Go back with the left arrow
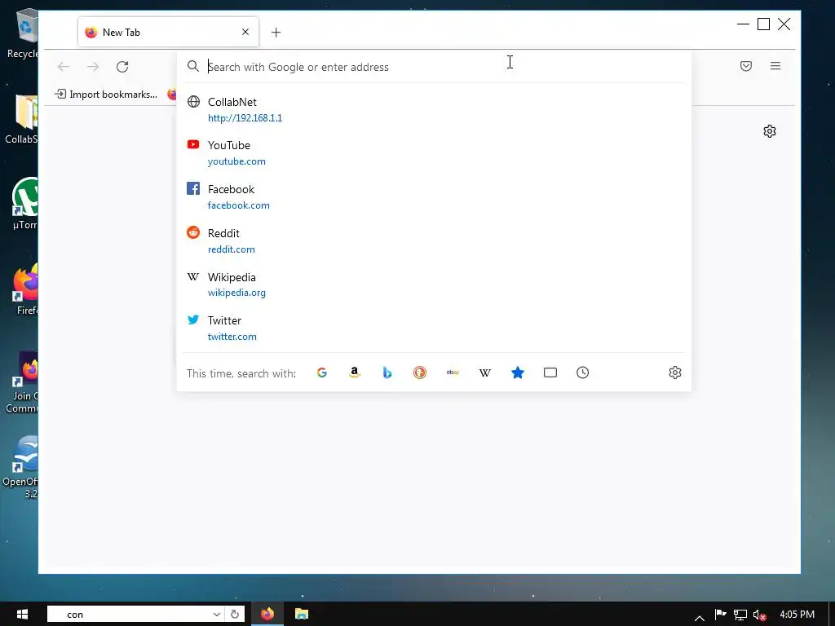Screen dimensions: 835x626 (x=64, y=67)
